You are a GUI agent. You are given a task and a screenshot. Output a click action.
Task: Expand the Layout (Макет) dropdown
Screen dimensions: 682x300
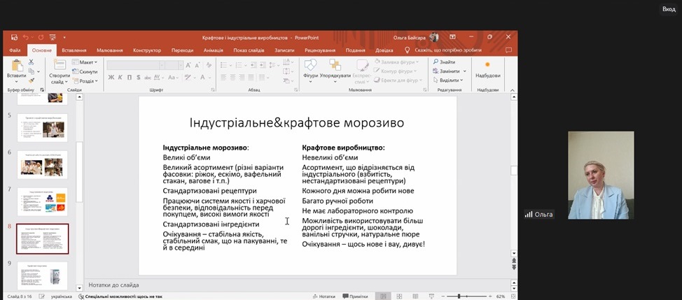tap(88, 62)
